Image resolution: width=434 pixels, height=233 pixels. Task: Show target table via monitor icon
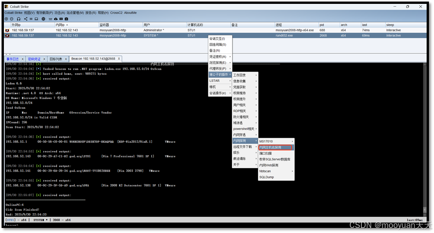point(36,19)
